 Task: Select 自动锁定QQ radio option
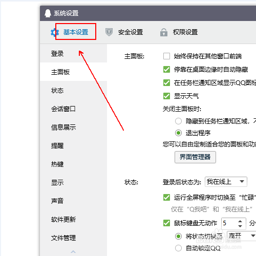(178, 248)
